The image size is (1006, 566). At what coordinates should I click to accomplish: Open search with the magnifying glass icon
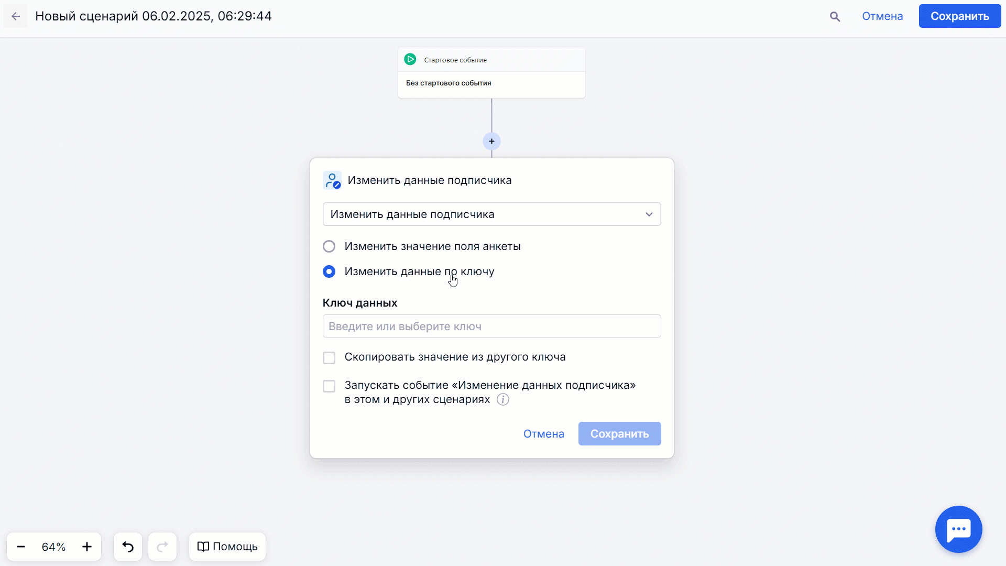[x=834, y=16]
